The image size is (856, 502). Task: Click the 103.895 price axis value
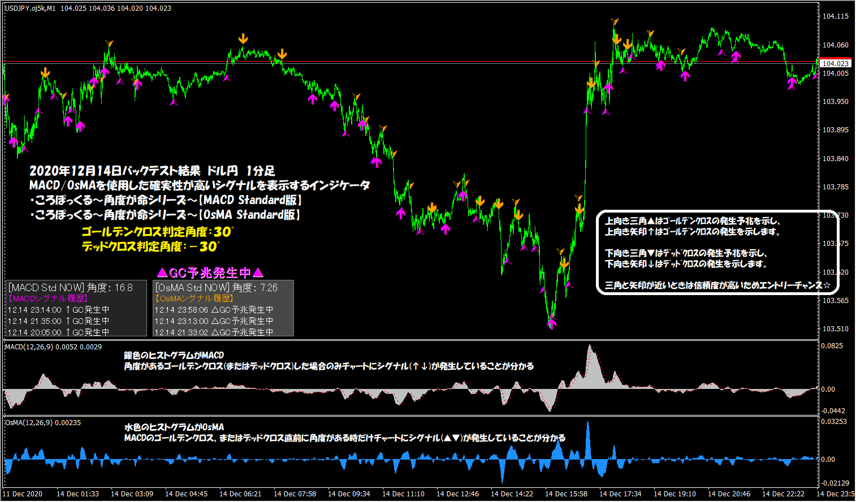pos(835,130)
